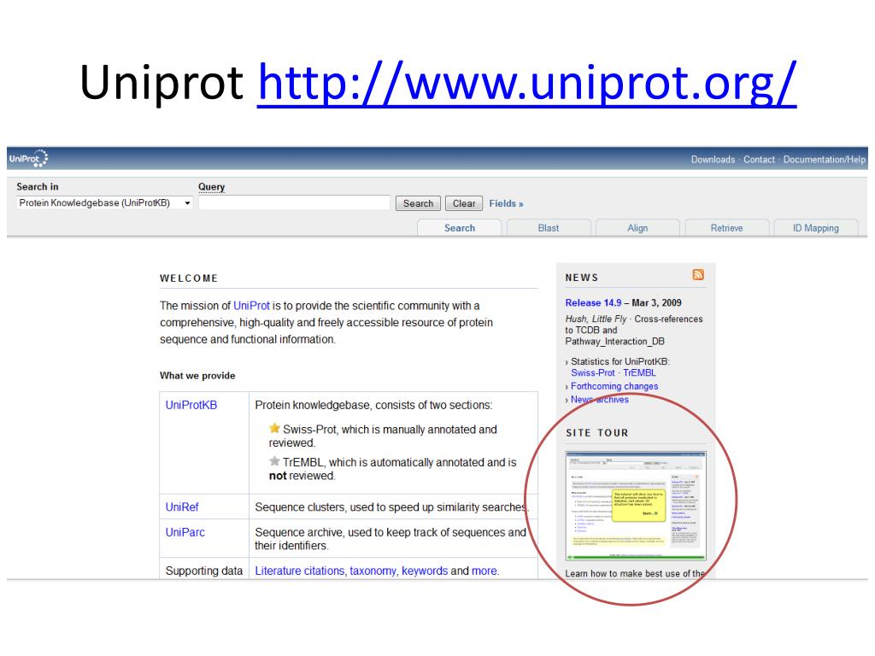Open the Forthcoming changes link

614,386
